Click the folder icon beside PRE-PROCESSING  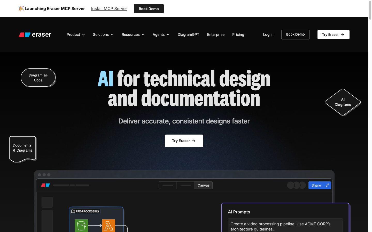tap(73, 211)
